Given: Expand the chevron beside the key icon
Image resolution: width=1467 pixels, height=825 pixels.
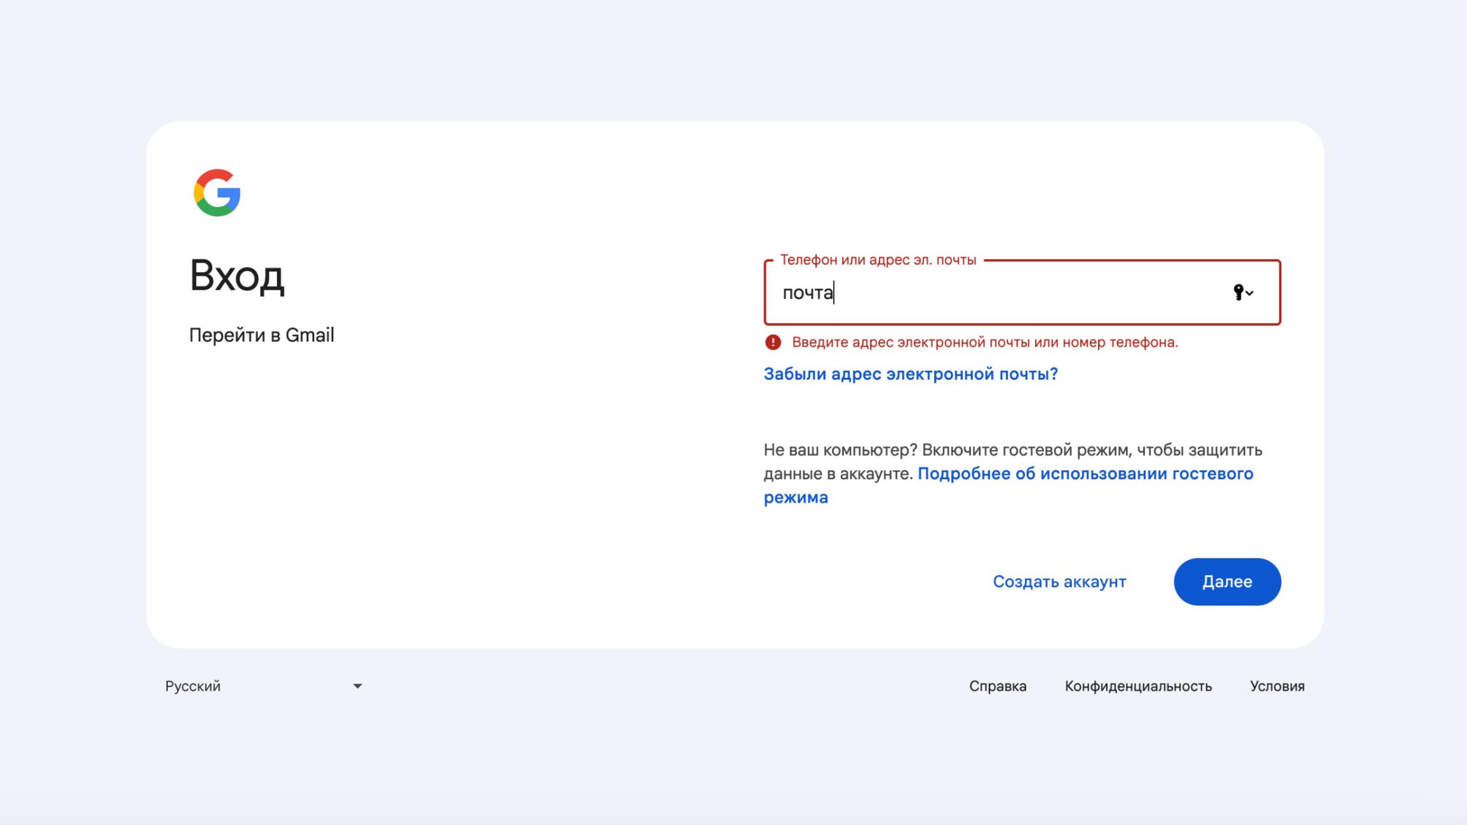Looking at the screenshot, I should [1250, 293].
